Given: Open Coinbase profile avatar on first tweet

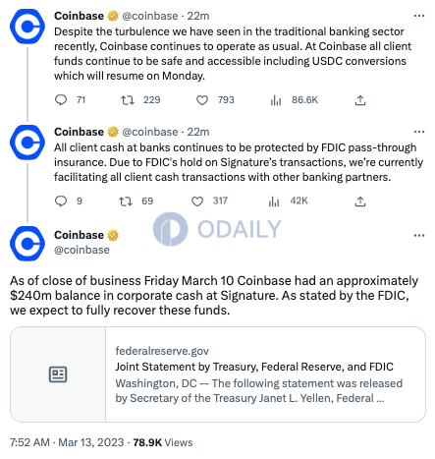Looking at the screenshot, I should coord(27,27).
